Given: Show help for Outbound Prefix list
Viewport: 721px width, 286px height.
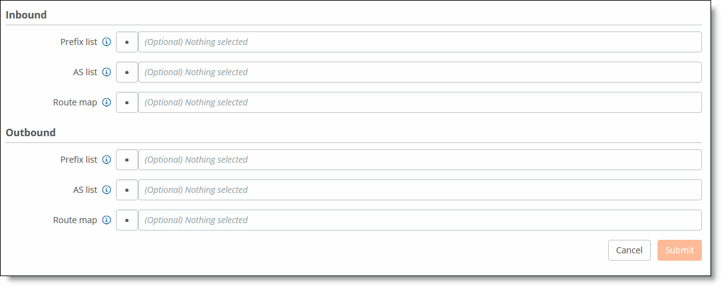Looking at the screenshot, I should (x=106, y=160).
